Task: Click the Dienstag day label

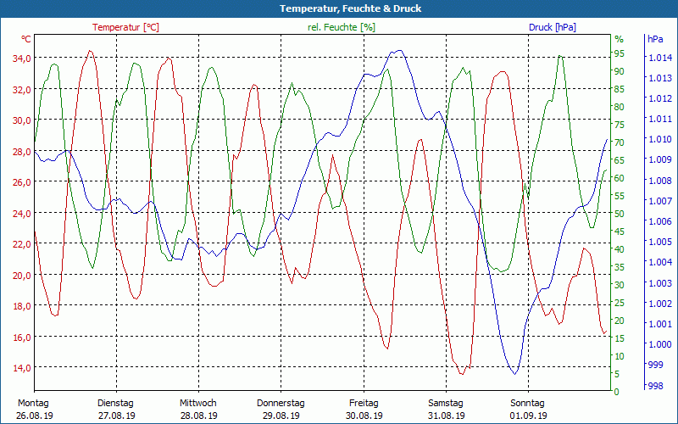Action: tap(116, 403)
